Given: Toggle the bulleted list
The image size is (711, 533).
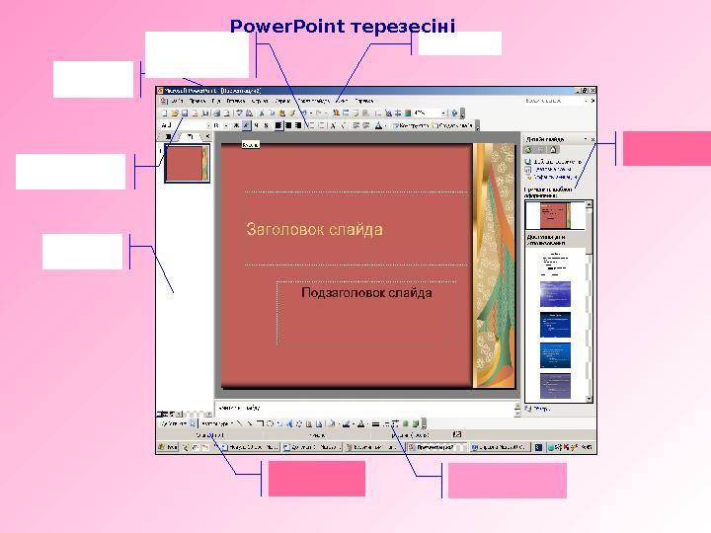Looking at the screenshot, I should click(321, 125).
